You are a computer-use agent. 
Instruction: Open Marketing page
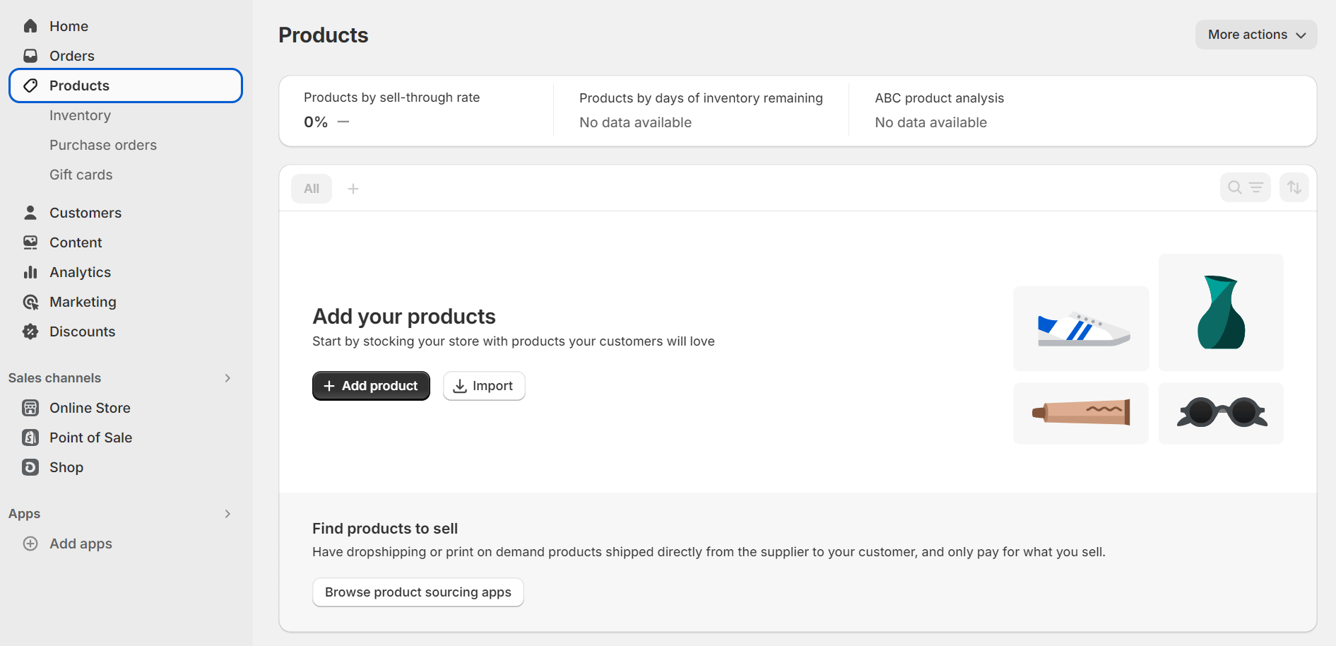tap(126, 302)
